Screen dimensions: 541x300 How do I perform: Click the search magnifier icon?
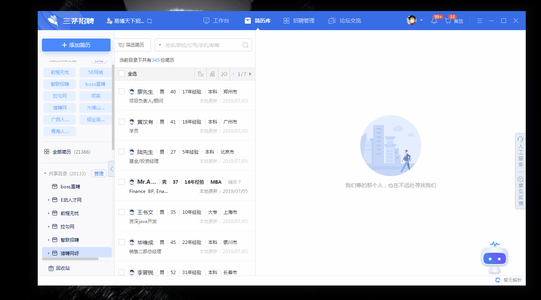(246, 45)
